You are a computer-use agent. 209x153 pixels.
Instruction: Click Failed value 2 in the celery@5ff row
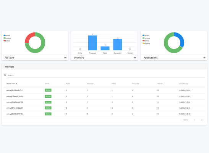tap(112, 108)
